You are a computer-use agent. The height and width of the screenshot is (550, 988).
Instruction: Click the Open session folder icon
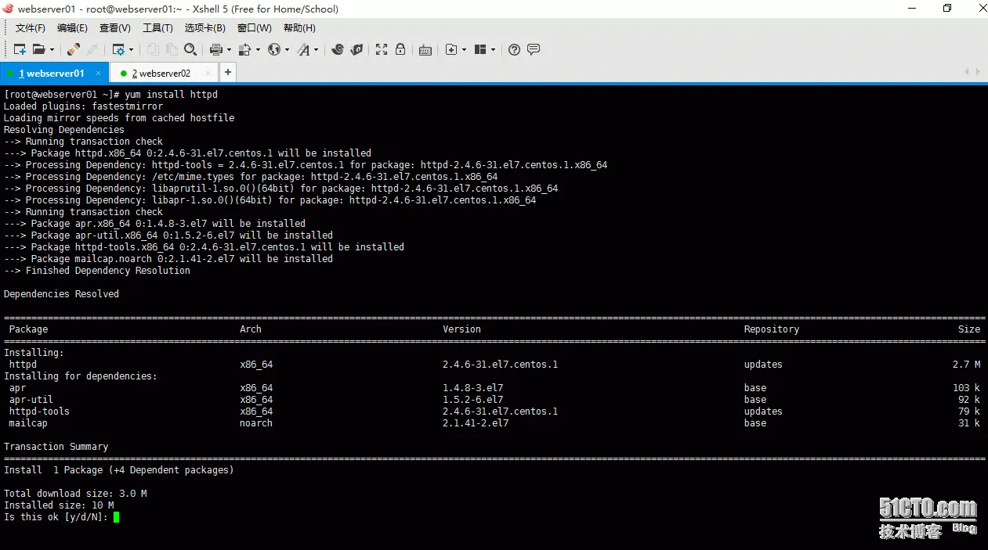38,49
